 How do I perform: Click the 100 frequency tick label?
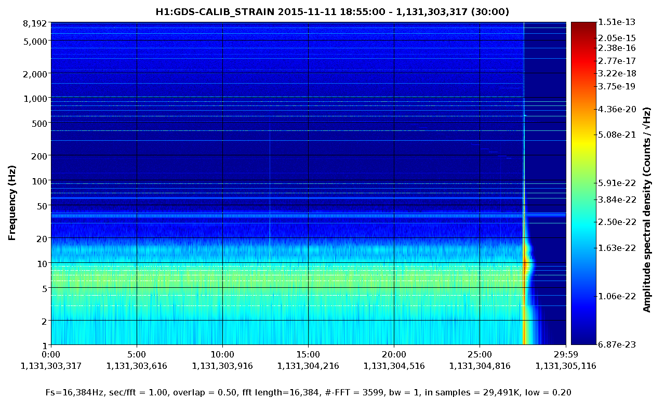coord(41,181)
